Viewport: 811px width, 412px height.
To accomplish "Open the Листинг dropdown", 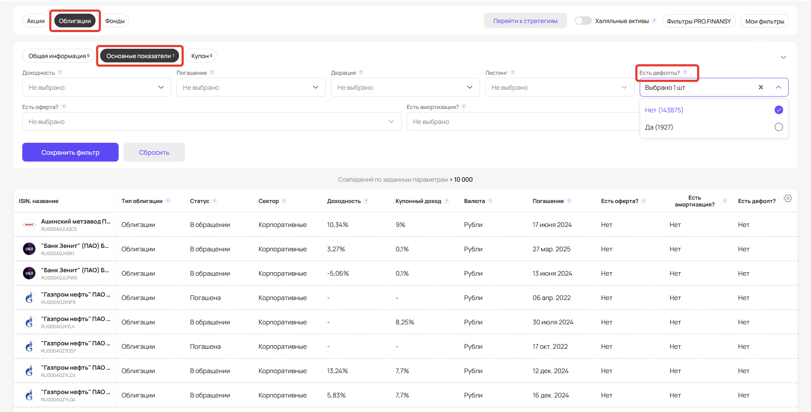I will click(x=559, y=88).
